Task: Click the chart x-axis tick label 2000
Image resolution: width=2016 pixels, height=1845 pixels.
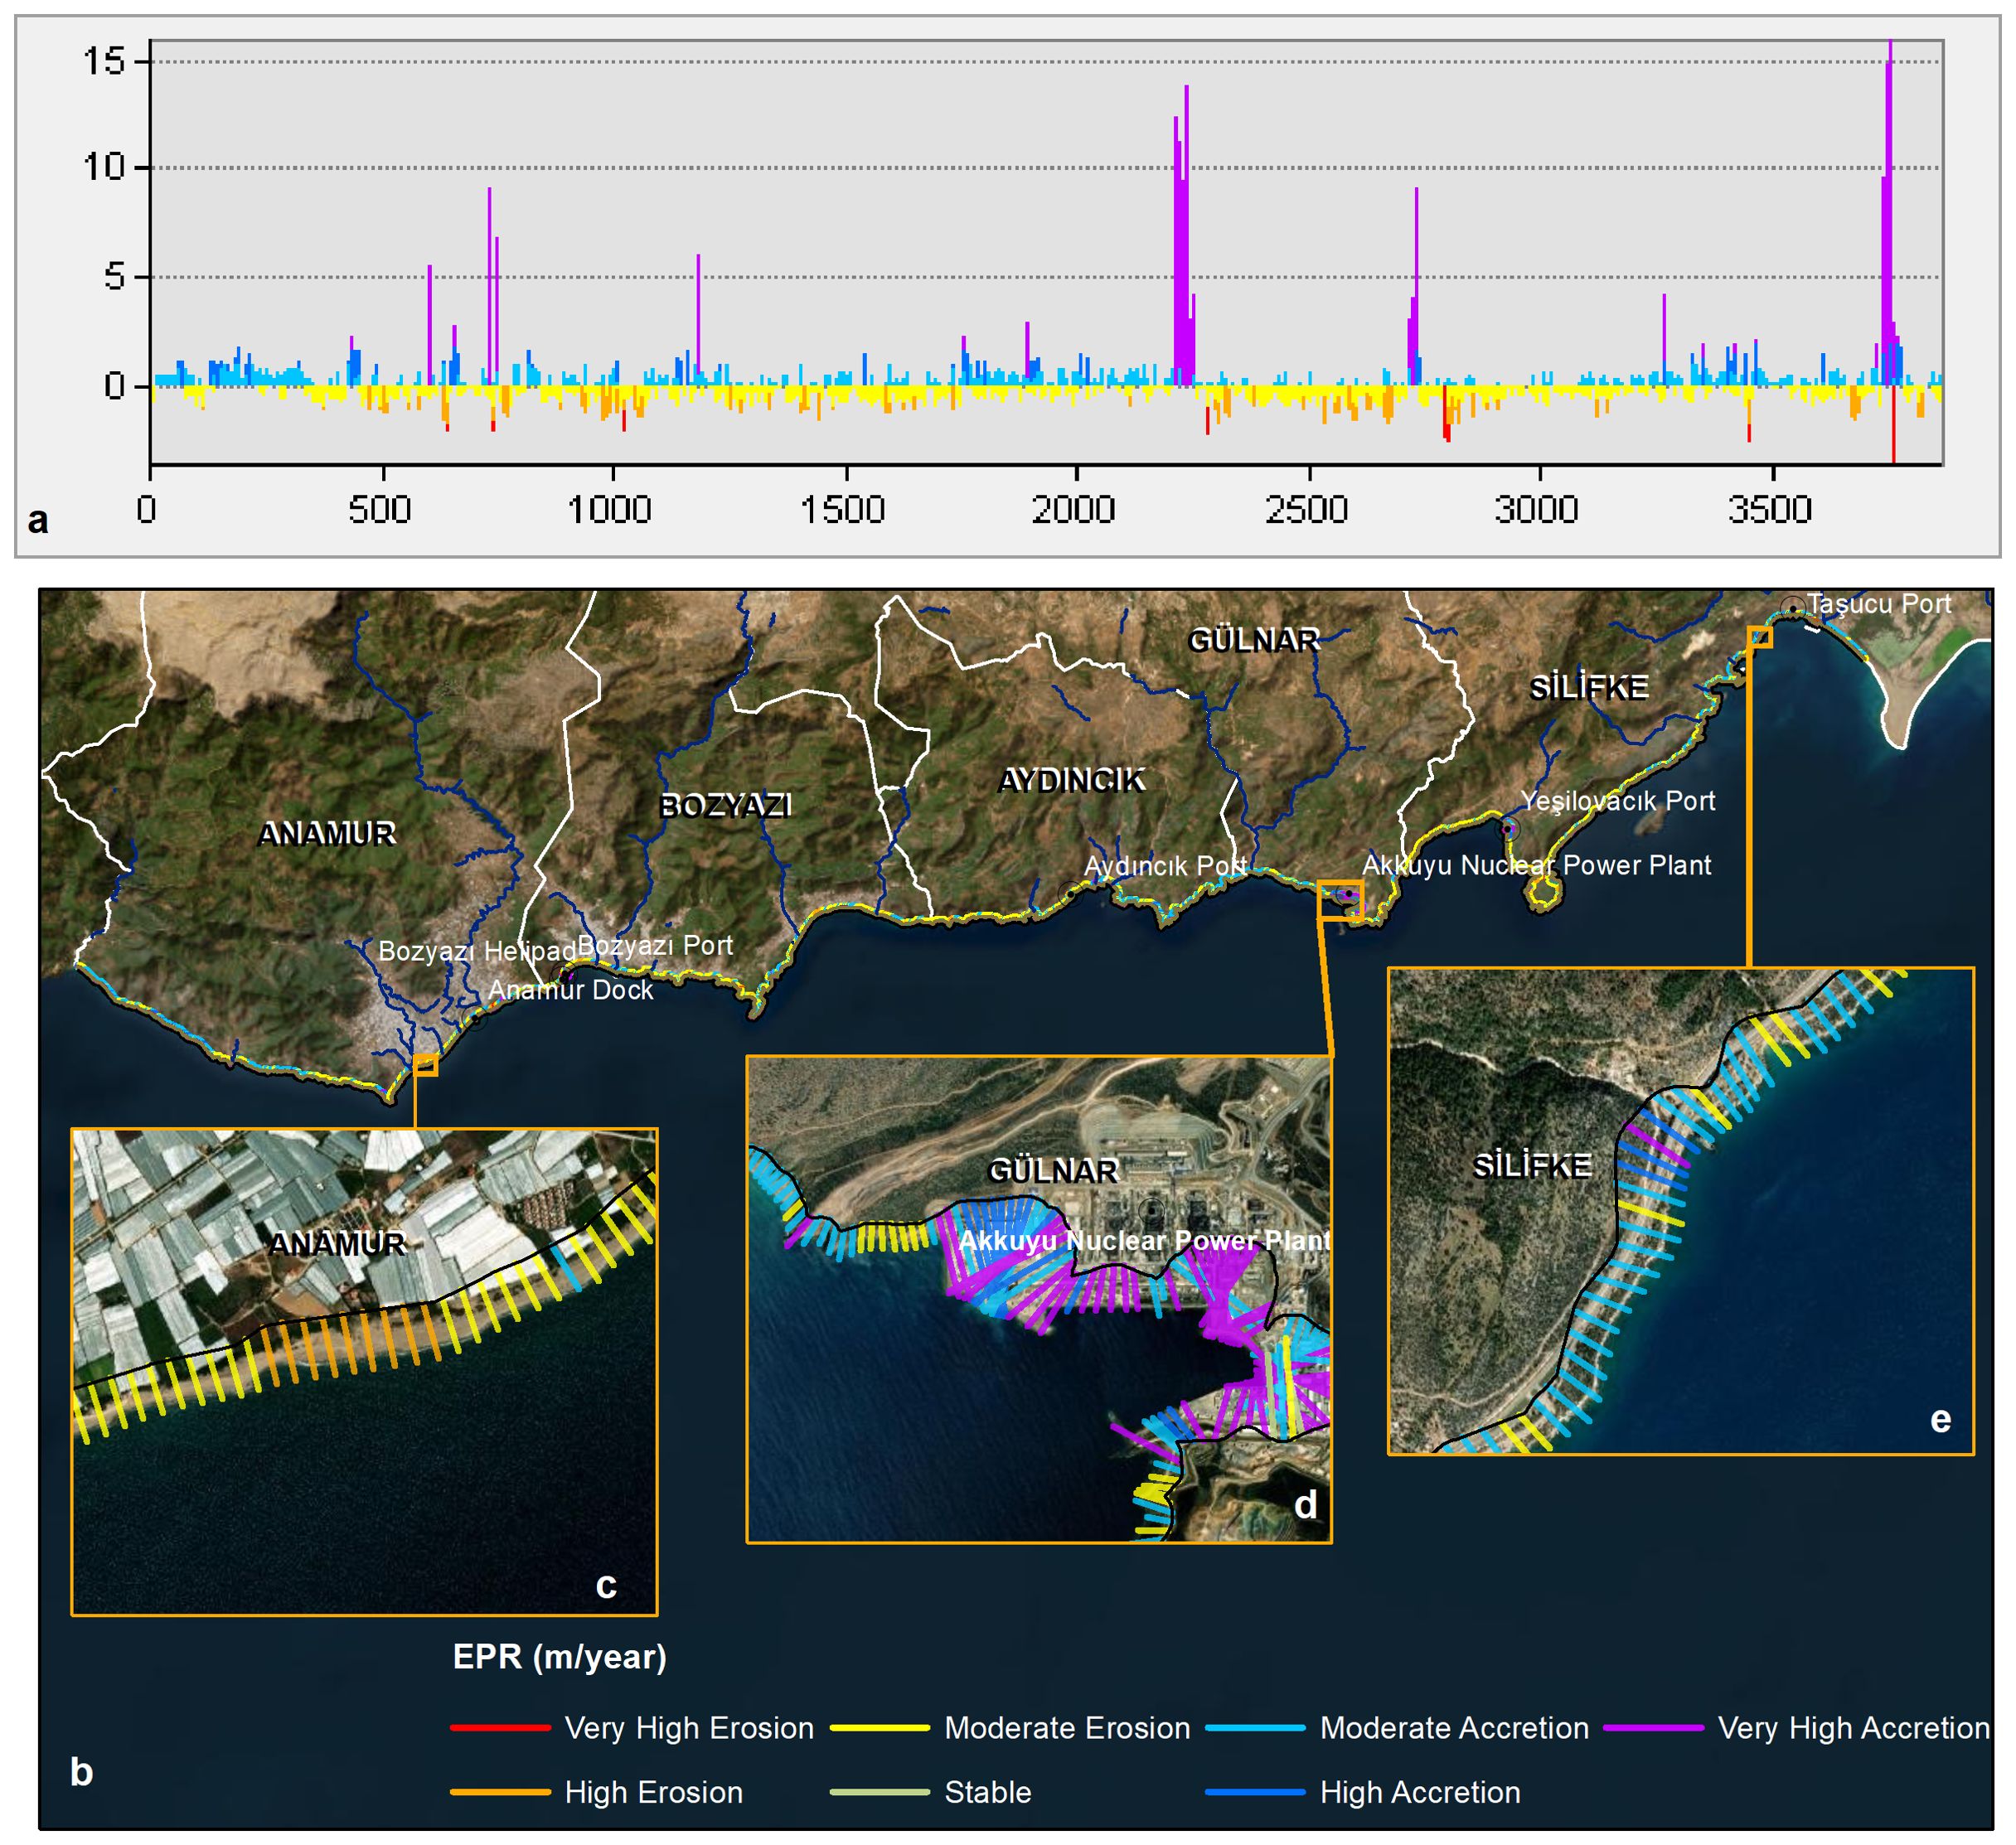Action: pos(1073,510)
